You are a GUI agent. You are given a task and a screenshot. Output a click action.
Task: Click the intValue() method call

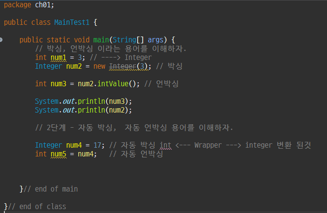[117, 84]
